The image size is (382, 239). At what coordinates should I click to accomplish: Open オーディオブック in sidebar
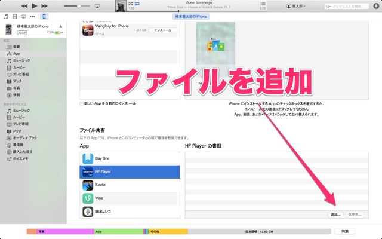tap(33, 138)
